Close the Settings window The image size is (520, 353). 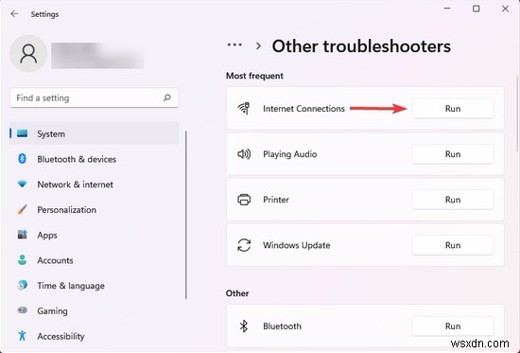[505, 9]
